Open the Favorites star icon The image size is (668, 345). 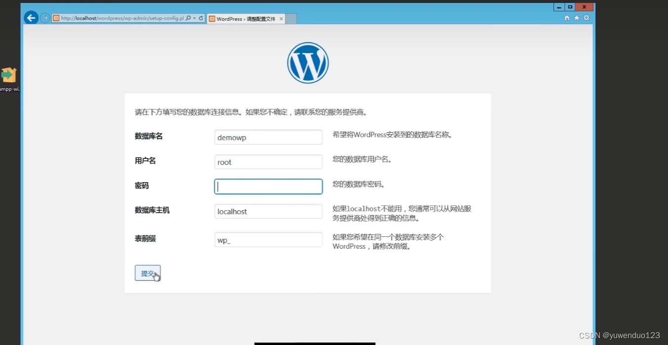pos(577,18)
